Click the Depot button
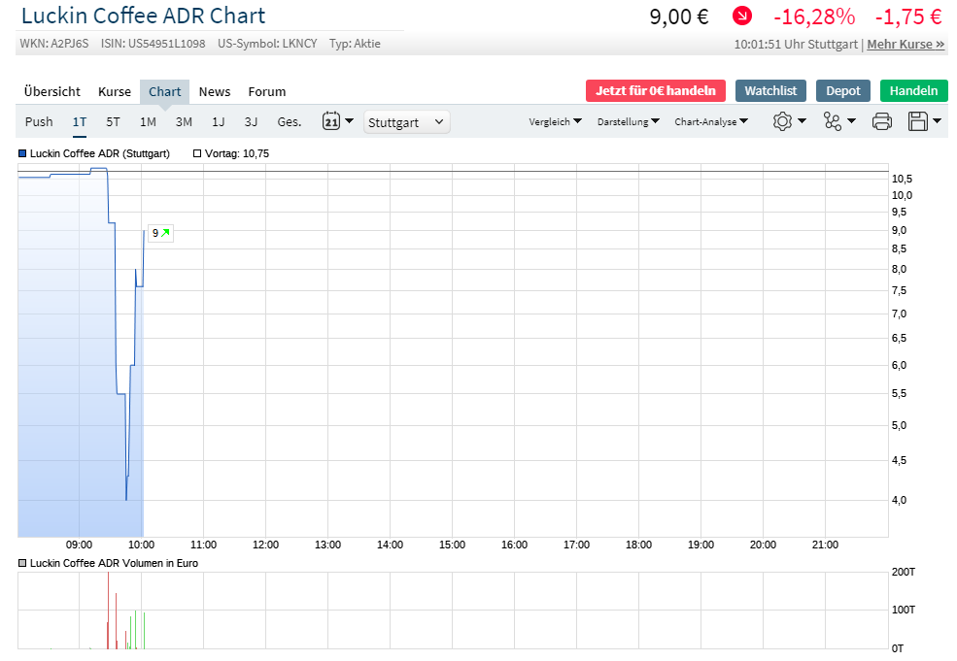Image resolution: width=957 pixels, height=661 pixels. (x=843, y=91)
